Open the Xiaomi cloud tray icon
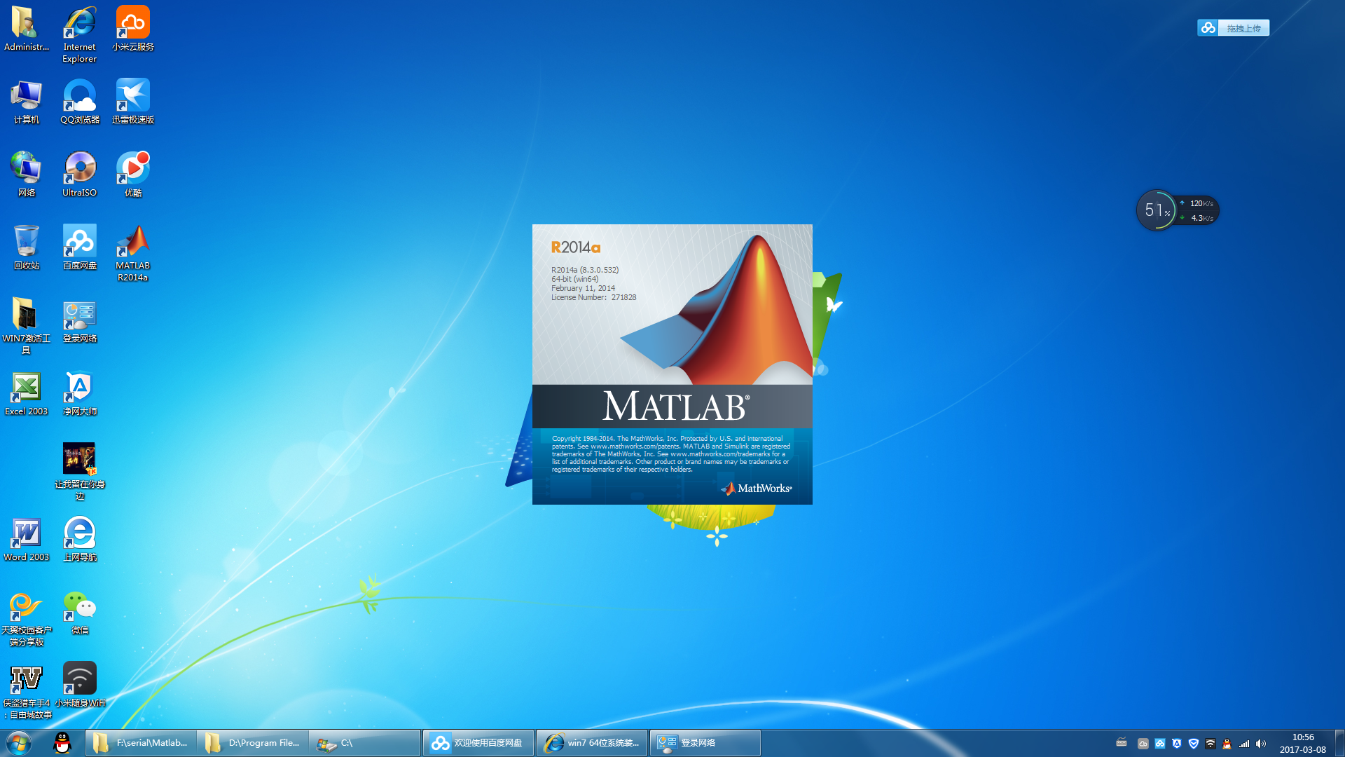Image resolution: width=1345 pixels, height=757 pixels. [1143, 744]
